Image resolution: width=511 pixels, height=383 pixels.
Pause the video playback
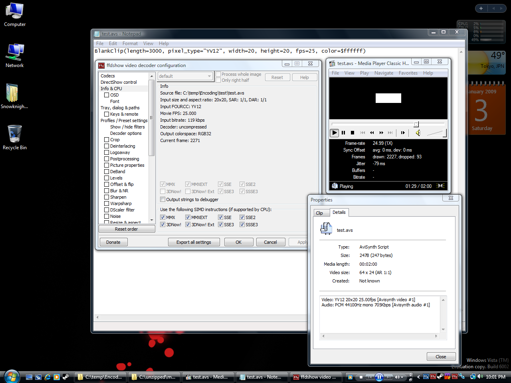pos(343,133)
